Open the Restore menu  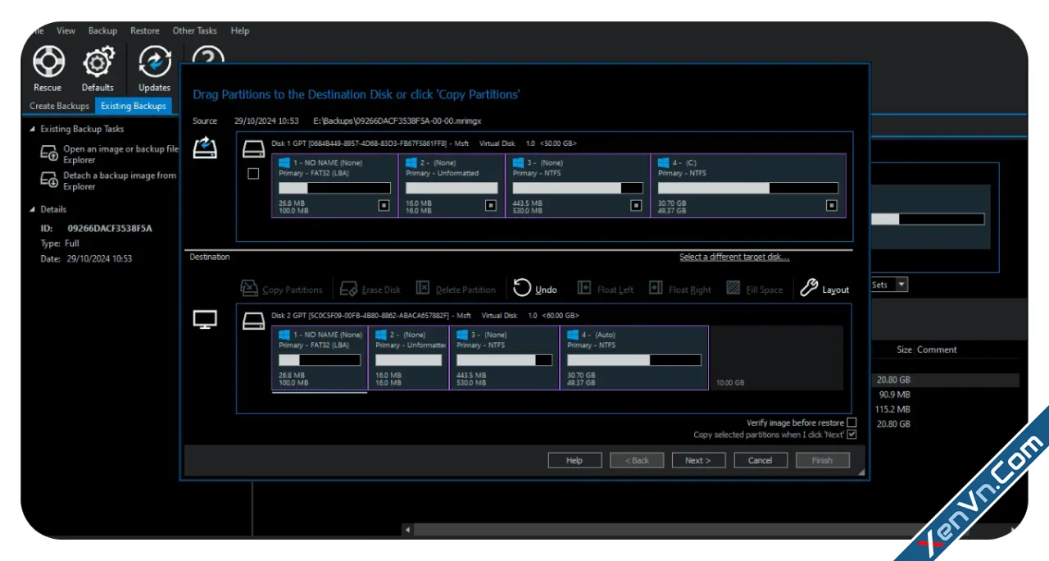pyautogui.click(x=145, y=30)
